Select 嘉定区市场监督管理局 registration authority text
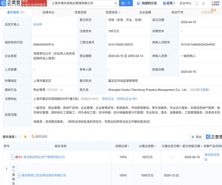The image size is (222, 185). click(x=123, y=81)
